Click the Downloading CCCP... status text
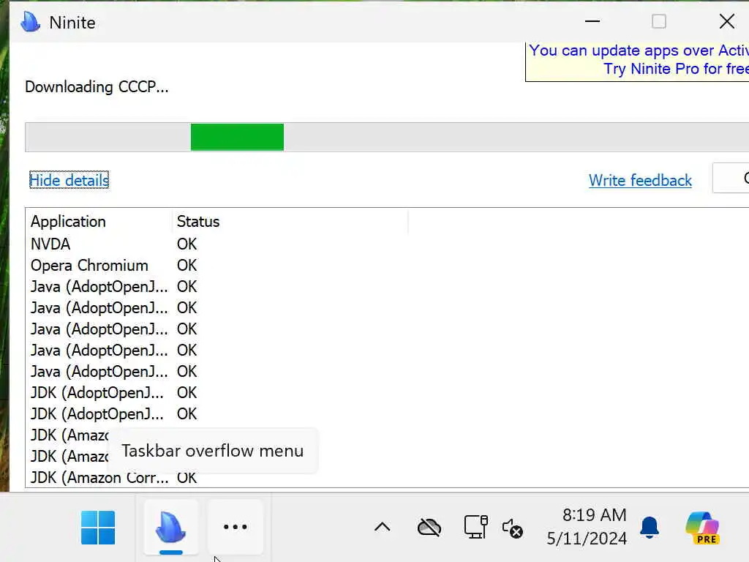This screenshot has height=562, width=749. (97, 87)
